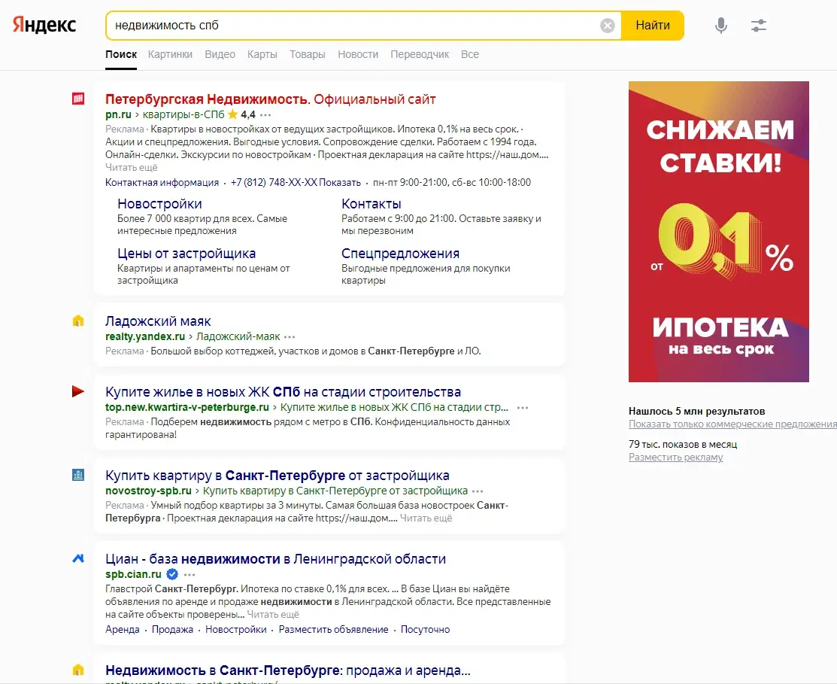Activate voice search with the microphone icon
Image resolution: width=837 pixels, height=684 pixels.
[x=720, y=25]
